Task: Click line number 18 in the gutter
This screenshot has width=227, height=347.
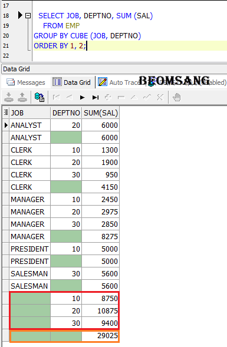Action: pos(6,16)
